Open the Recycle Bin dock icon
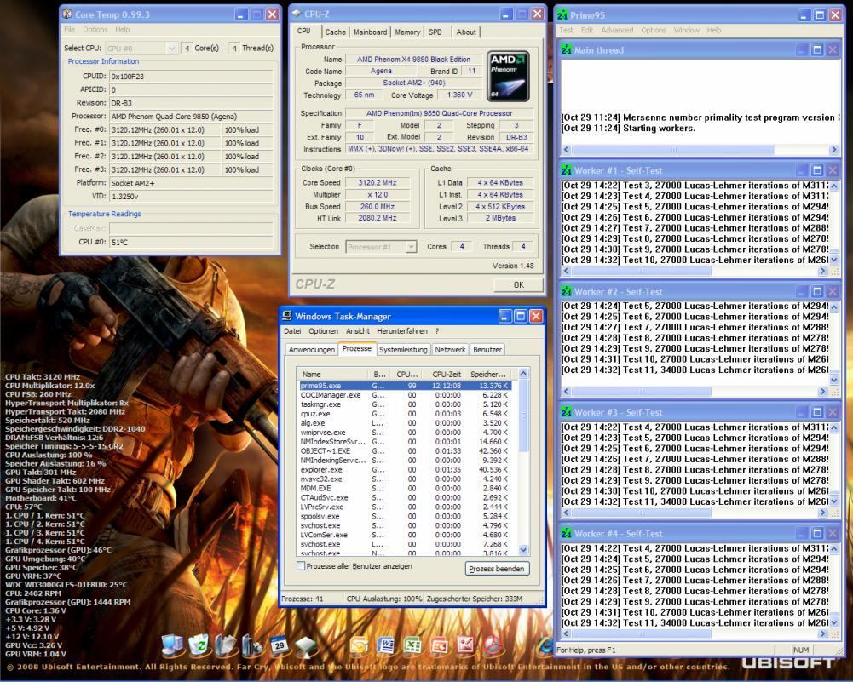Viewport: 853px width, 682px height. (x=199, y=645)
